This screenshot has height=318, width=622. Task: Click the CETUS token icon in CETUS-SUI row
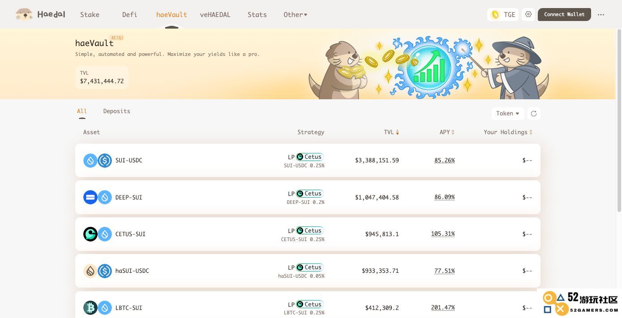(x=90, y=234)
